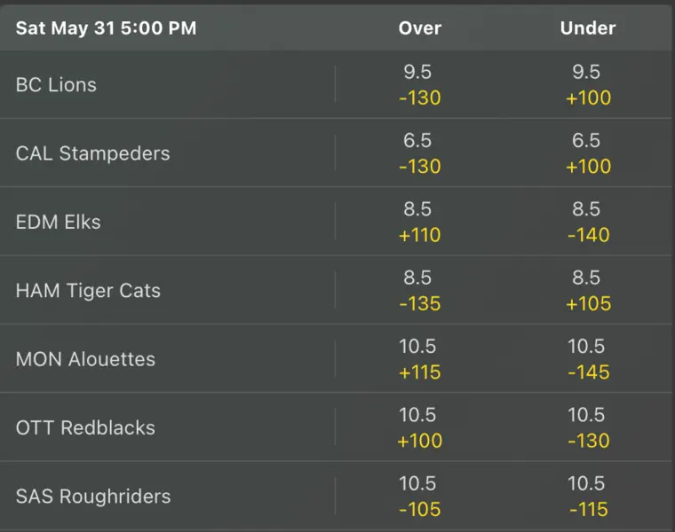
Task: Select BC Lions Under 9.5 at +100
Action: tap(588, 85)
